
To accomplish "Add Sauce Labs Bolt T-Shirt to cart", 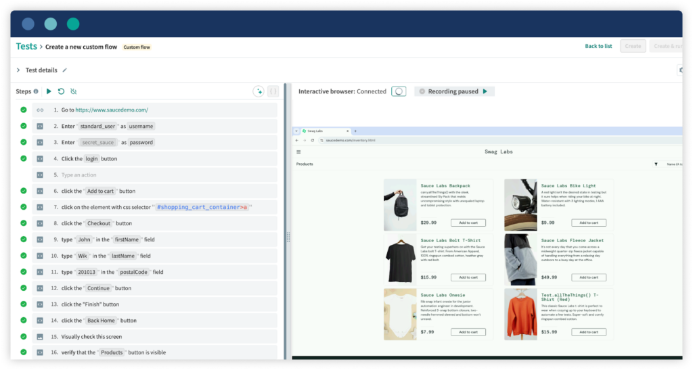I will coord(468,277).
